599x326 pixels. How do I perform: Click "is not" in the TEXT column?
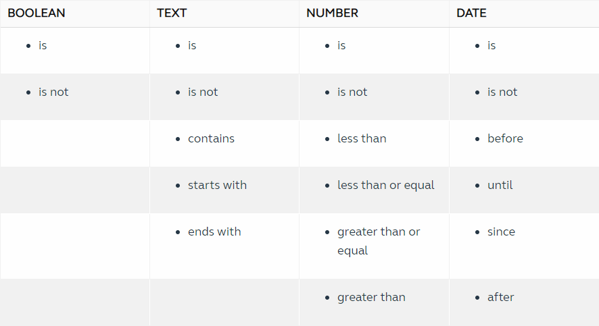point(203,92)
